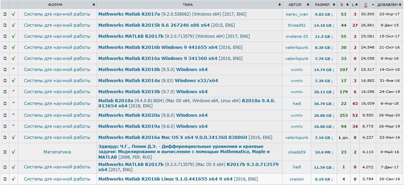This screenshot has height=185, width=407.
Task: Click the document icon in the Matlab R2018b row
Action: point(5,70)
